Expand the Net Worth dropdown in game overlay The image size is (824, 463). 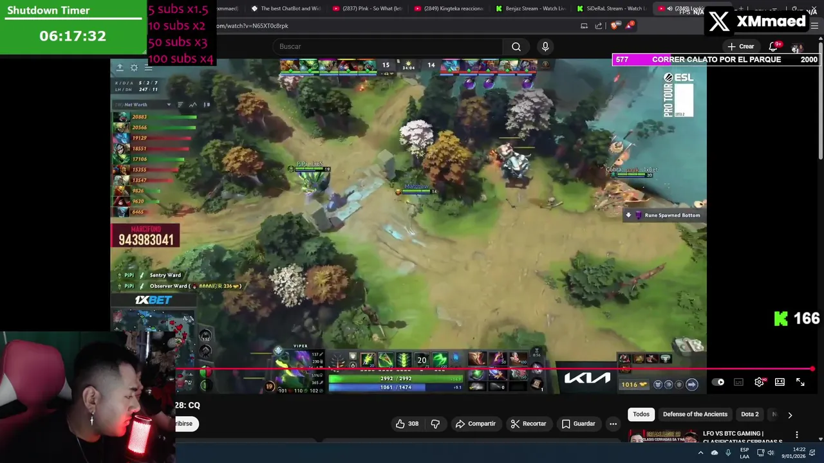169,105
